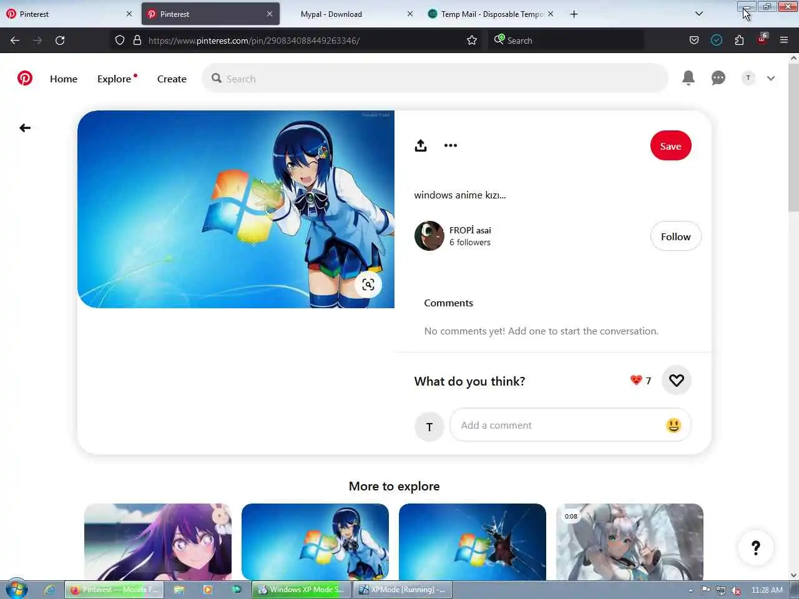
Task: Open Create in Pinterest nav
Action: tap(172, 79)
